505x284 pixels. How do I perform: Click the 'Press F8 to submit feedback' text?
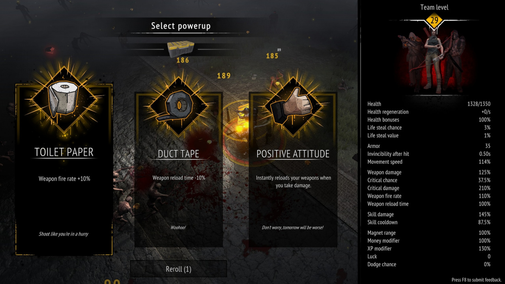coord(476,280)
